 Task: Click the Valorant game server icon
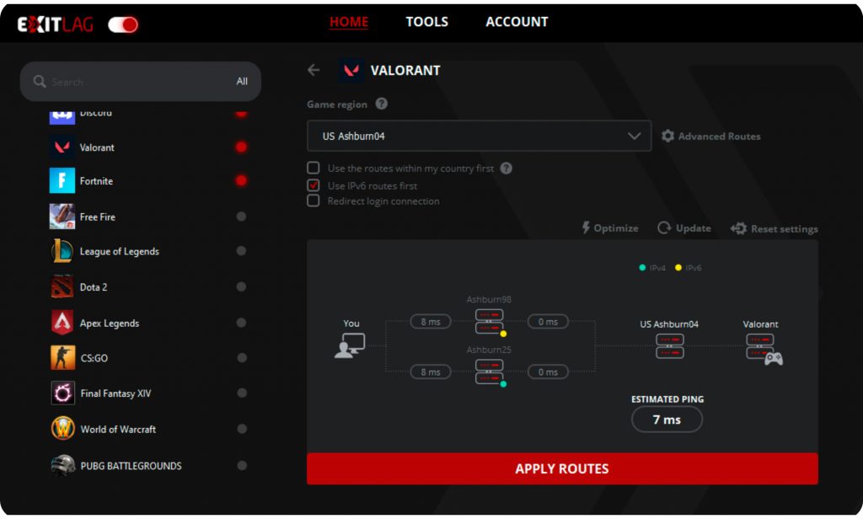[764, 349]
